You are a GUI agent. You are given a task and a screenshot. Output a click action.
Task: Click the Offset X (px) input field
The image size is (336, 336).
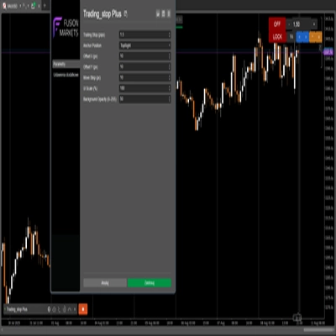[x=144, y=56]
